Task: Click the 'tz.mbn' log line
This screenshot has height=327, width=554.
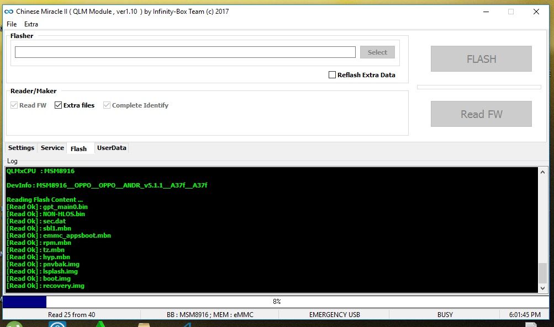Action: click(35, 250)
